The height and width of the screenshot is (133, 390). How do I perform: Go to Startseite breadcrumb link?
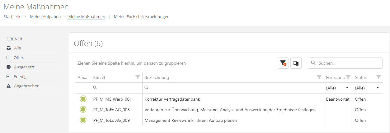point(12,17)
